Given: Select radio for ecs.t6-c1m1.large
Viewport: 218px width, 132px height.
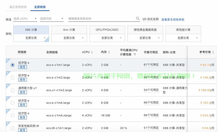Looking at the screenshot, I should (12, 128).
